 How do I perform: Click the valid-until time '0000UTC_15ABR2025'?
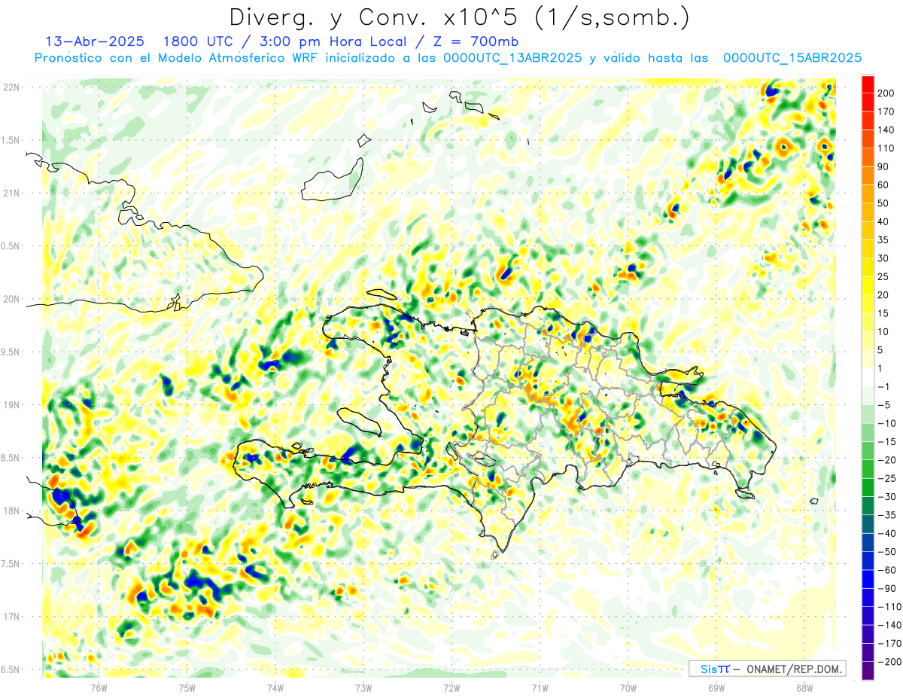792,58
